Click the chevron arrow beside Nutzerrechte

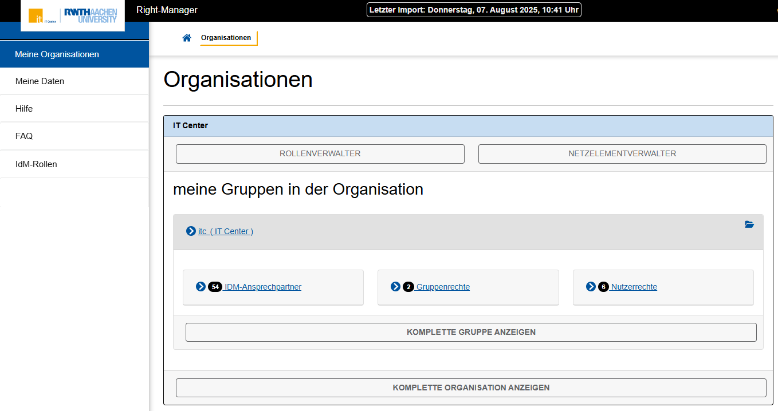point(590,286)
